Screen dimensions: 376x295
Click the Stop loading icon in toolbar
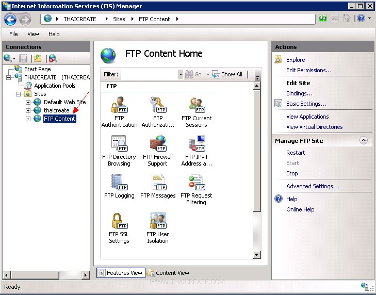[335, 18]
